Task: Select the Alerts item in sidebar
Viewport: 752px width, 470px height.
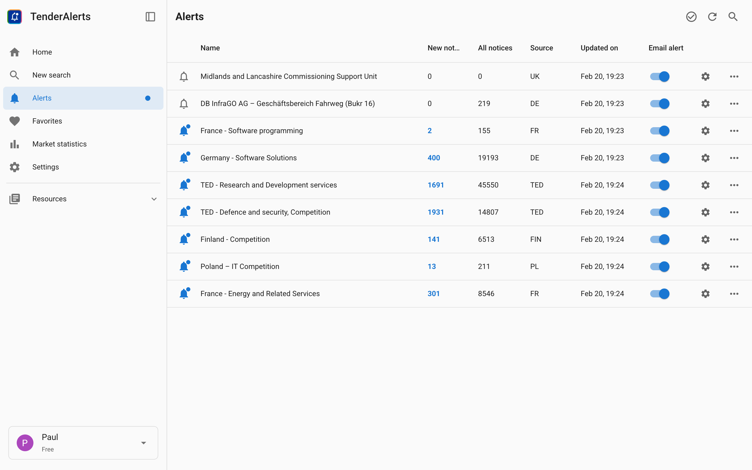Action: [42, 98]
